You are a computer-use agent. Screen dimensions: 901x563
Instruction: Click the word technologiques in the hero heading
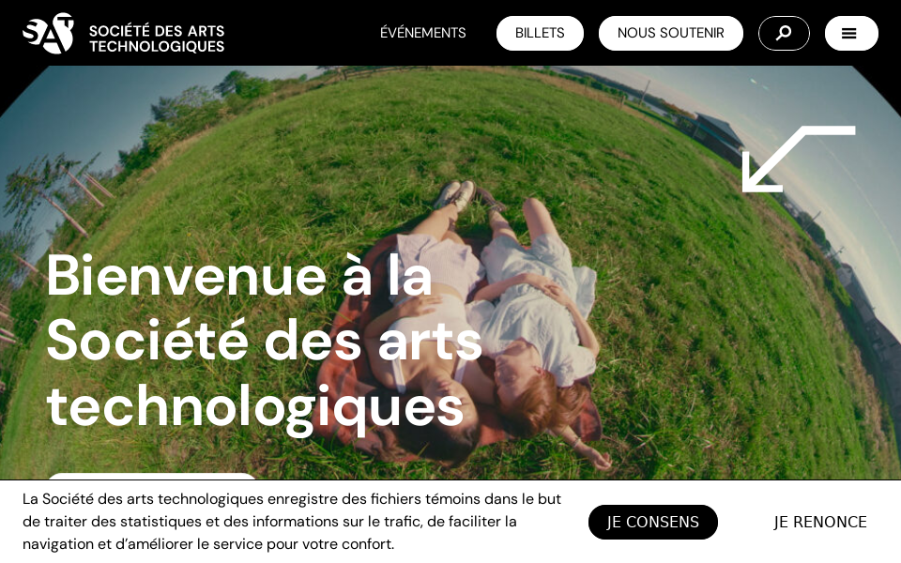255,408
